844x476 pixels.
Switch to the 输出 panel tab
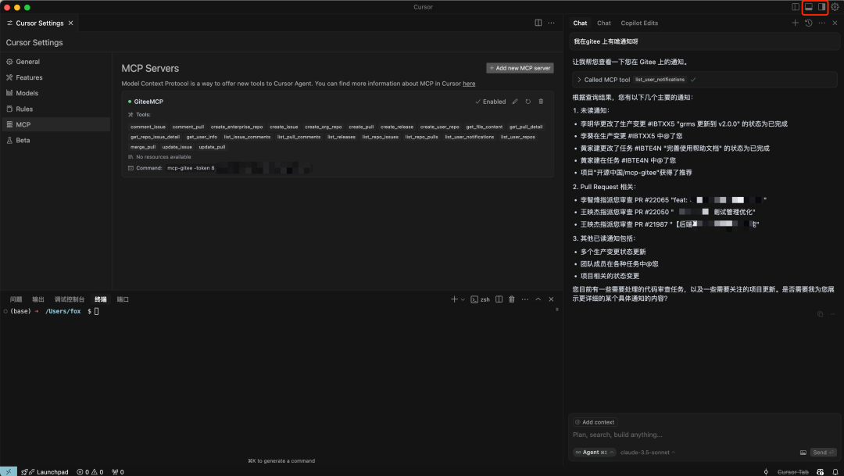[x=38, y=299]
